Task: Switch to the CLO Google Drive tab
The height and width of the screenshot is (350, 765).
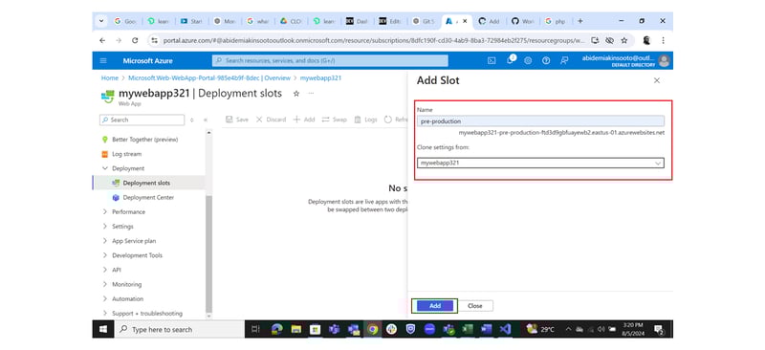Action: (292, 21)
